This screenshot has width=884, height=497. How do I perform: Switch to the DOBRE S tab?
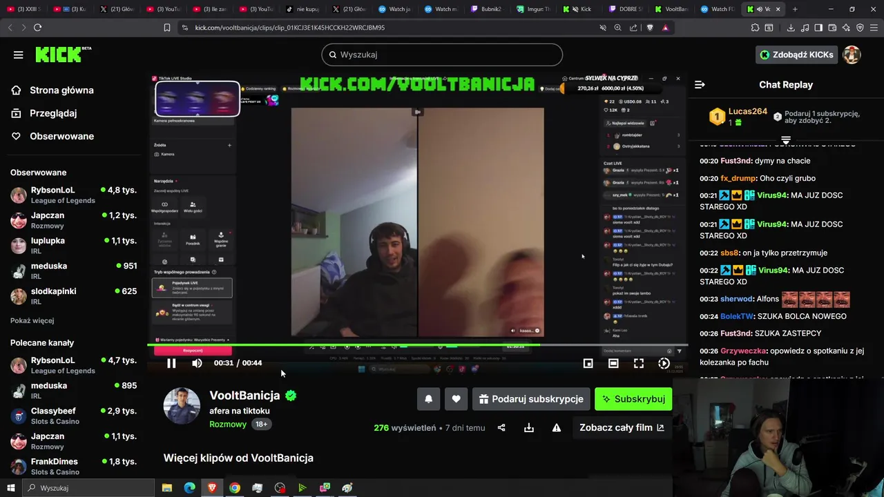pos(626,9)
